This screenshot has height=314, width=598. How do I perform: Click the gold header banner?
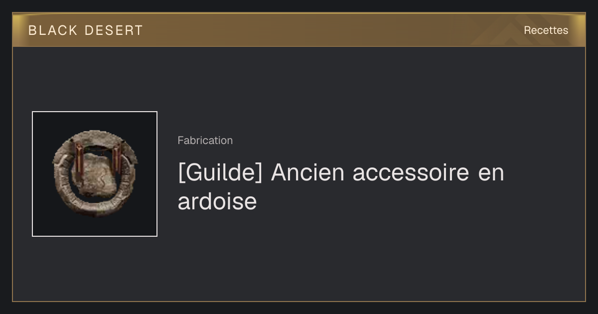[299, 30]
